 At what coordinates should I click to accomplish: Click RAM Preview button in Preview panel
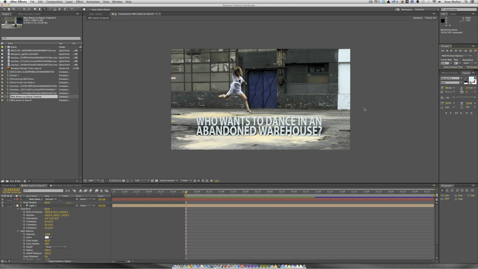475,51
